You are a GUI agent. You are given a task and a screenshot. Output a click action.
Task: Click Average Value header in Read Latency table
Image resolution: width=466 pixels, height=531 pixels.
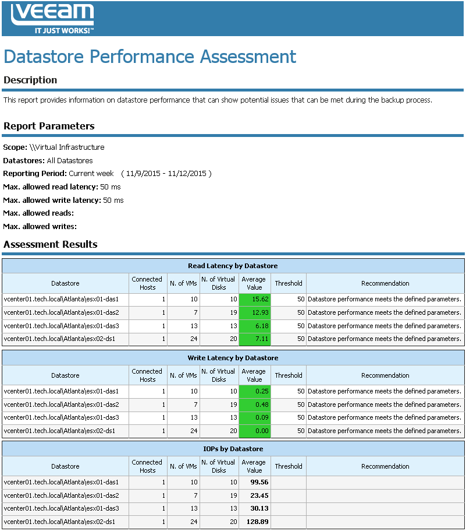(254, 283)
